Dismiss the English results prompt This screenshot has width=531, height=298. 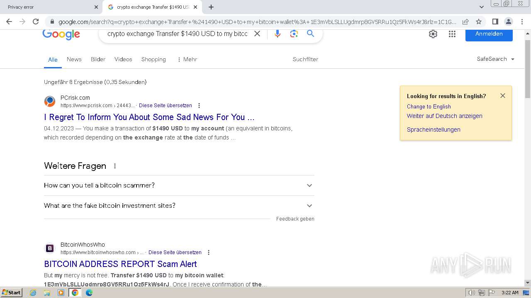pos(503,96)
